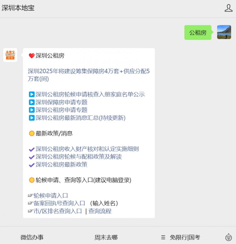
Task: Click the 备案回执号查询入口 link
Action: [59, 203]
